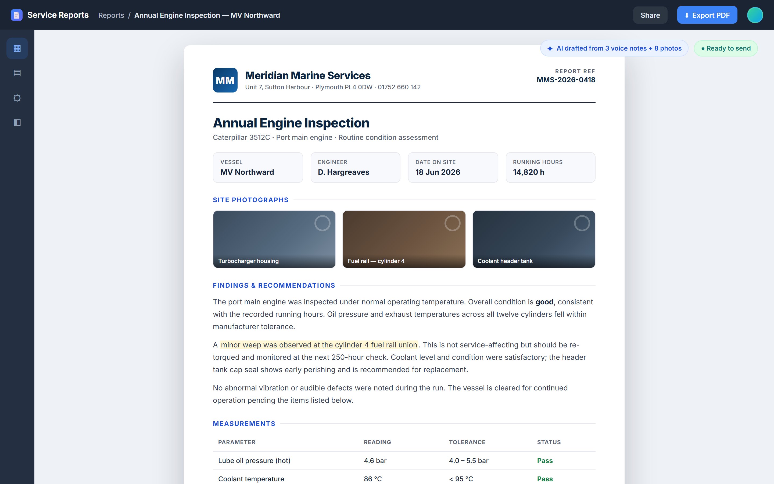Click the 4.0 – 5.5 bar tolerance cell
Image resolution: width=774 pixels, height=484 pixels.
click(x=468, y=461)
